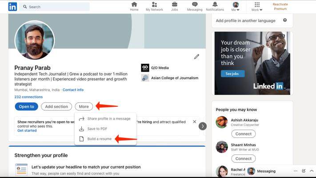316x178 pixels.
Task: Advance the carousel with right arrow
Action: (x=203, y=126)
